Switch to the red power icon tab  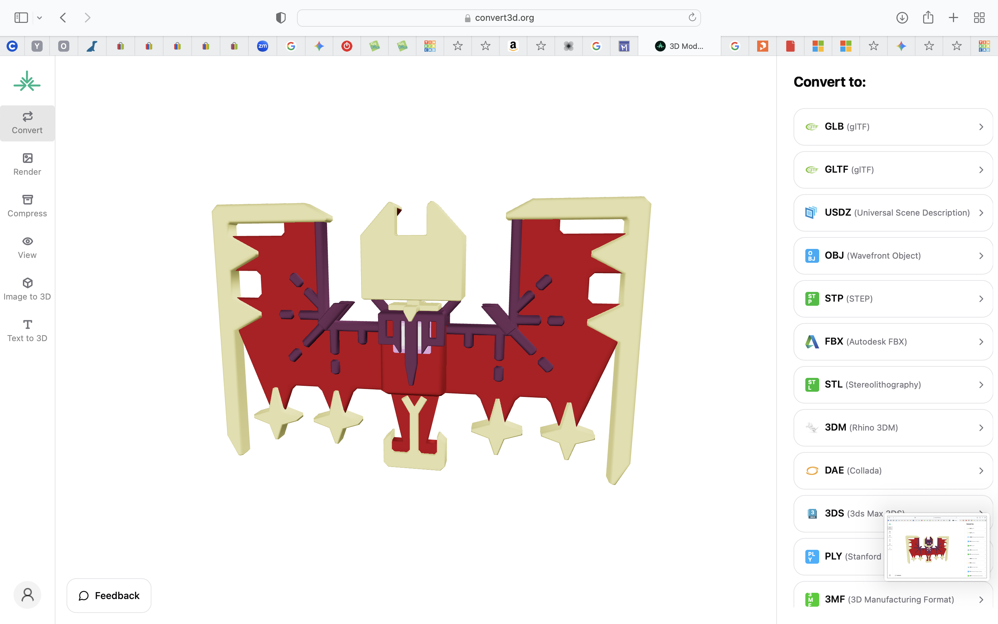click(347, 46)
